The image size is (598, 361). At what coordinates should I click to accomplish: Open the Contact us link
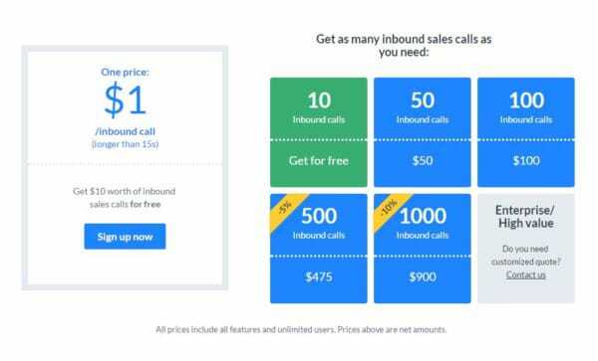coord(525,274)
